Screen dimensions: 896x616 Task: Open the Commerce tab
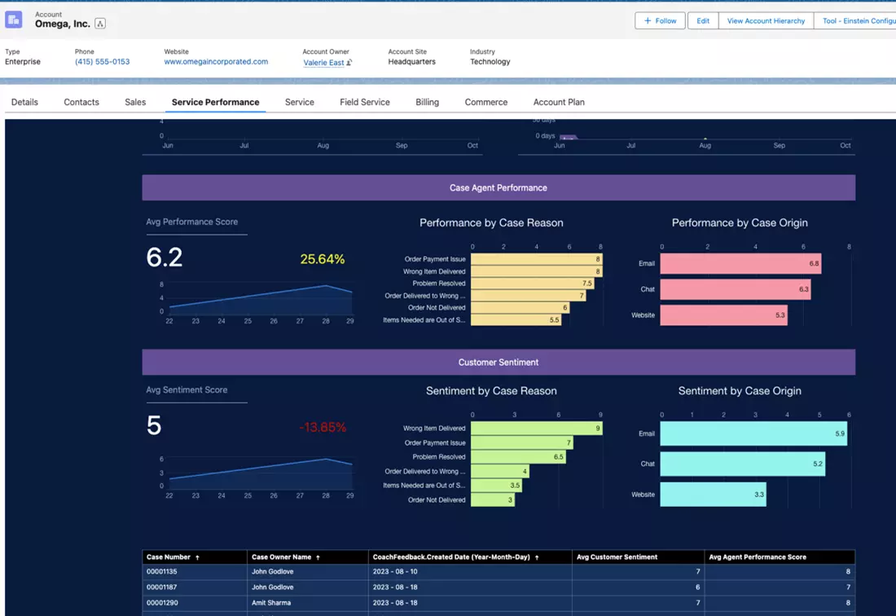tap(485, 102)
